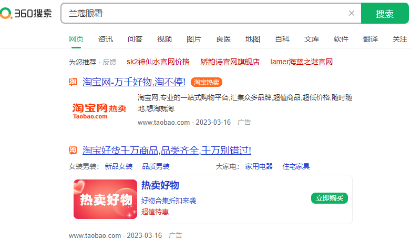The width and height of the screenshot is (411, 240).
Task: Click the 反馈 link beside 为您推荐
Action: click(109, 62)
